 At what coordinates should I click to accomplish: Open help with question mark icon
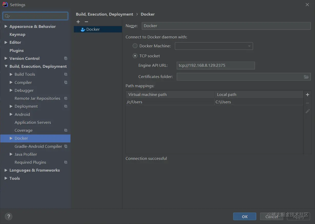coord(8,217)
